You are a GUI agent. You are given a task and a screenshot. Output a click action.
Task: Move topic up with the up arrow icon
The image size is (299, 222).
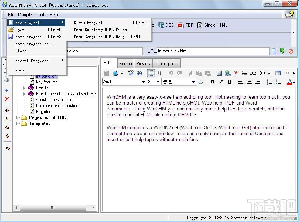(x=7, y=110)
